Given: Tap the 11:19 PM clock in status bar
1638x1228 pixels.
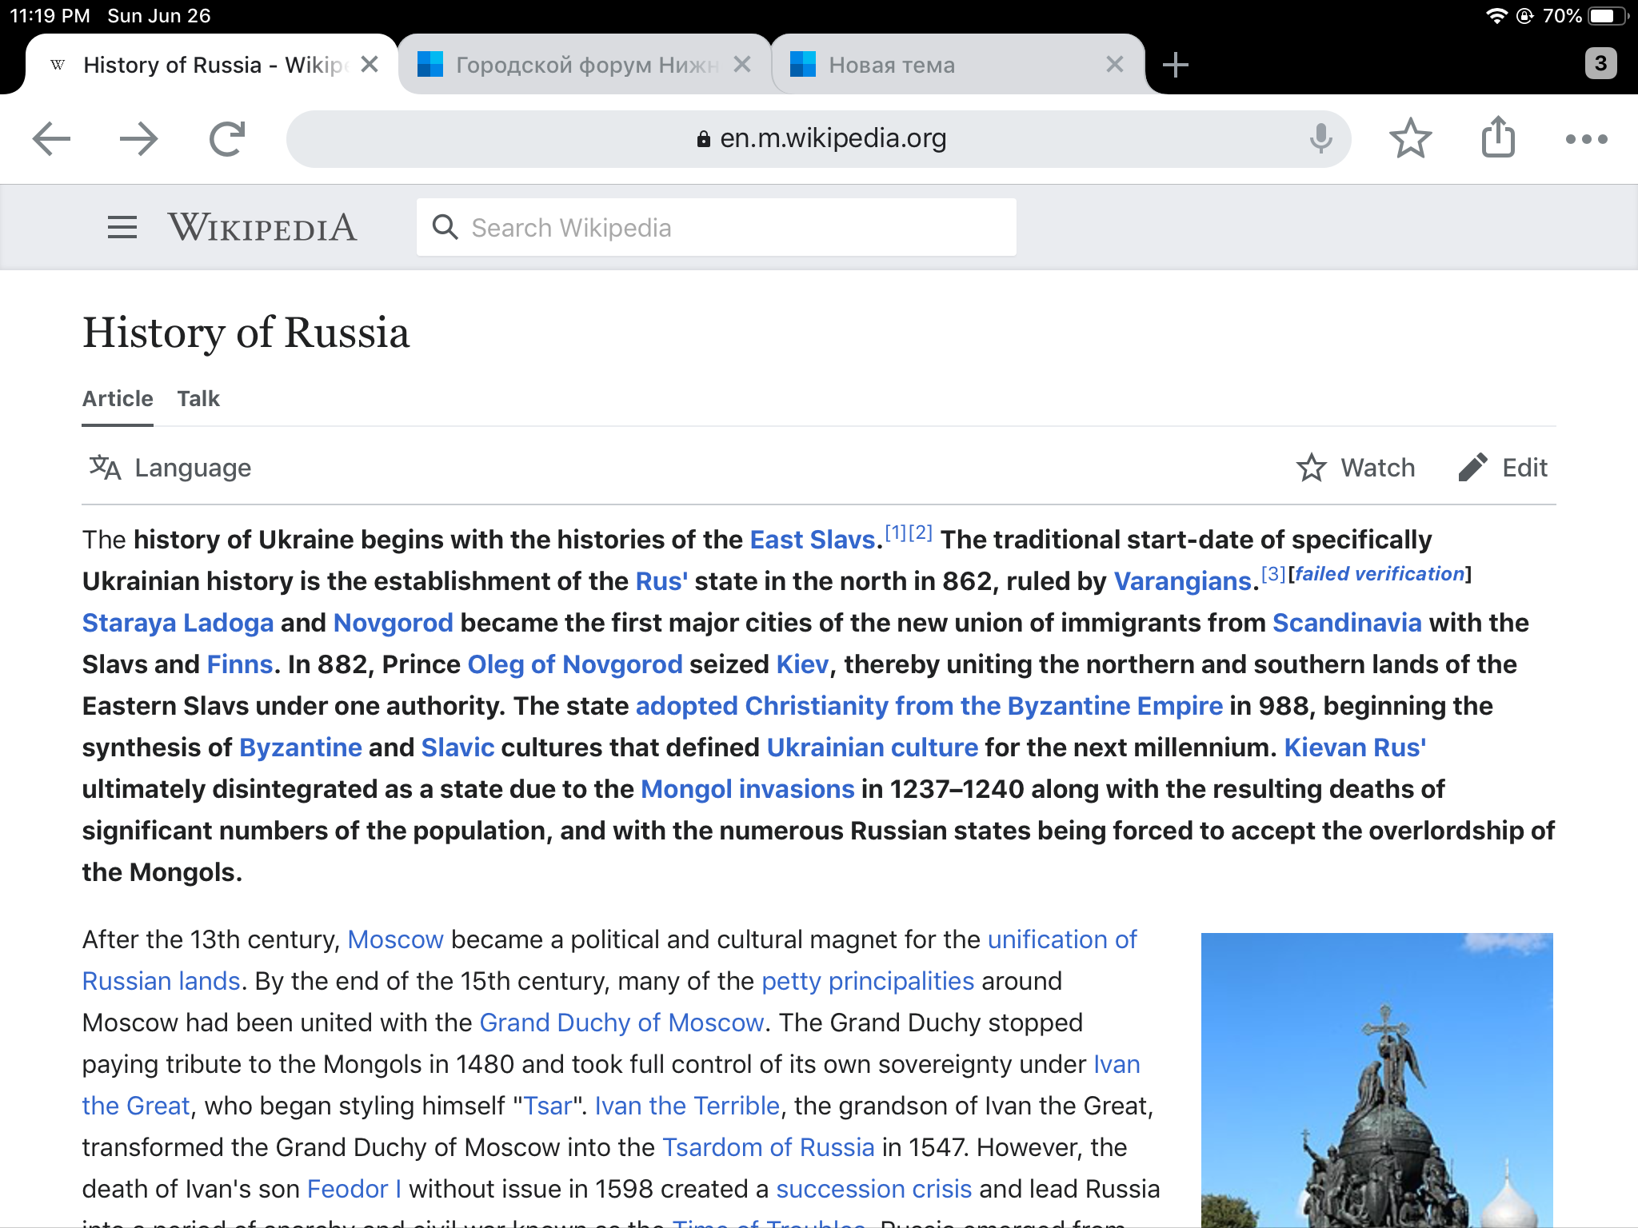Looking at the screenshot, I should (50, 16).
